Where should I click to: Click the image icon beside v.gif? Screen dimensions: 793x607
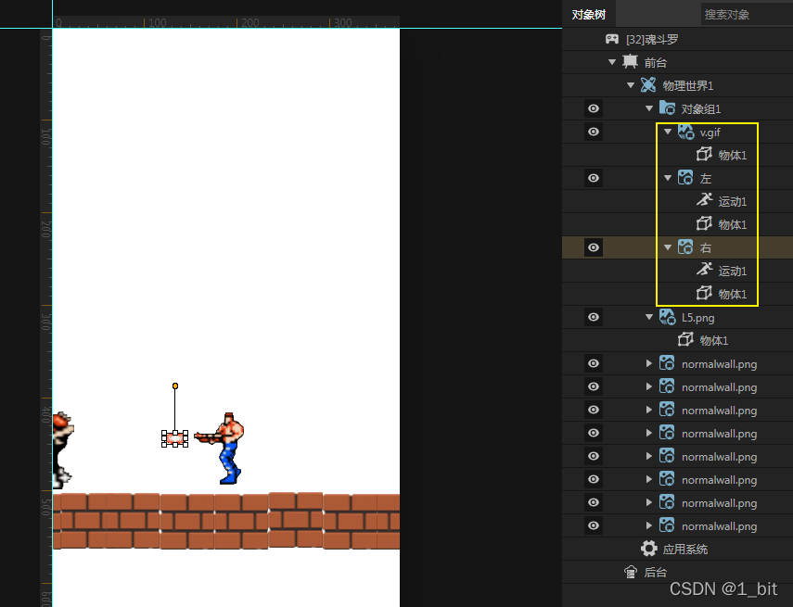pyautogui.click(x=685, y=132)
